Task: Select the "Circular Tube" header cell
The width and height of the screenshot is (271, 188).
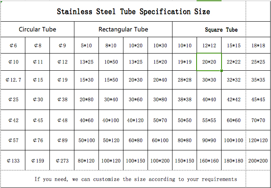Action: [38, 29]
